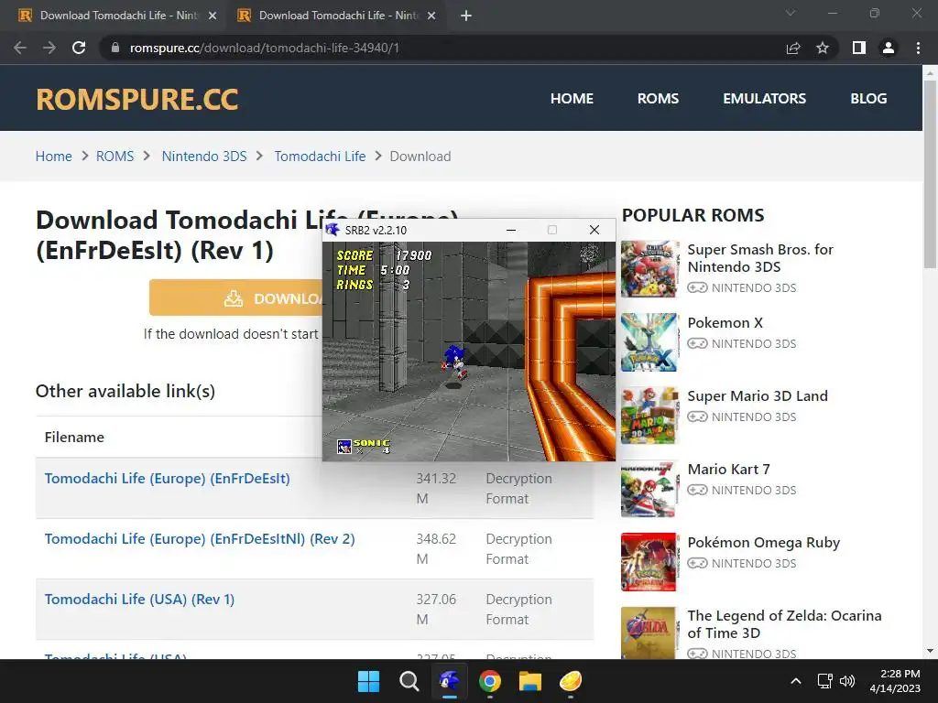Open the HOME nav menu item
The image size is (938, 703).
[x=572, y=99]
